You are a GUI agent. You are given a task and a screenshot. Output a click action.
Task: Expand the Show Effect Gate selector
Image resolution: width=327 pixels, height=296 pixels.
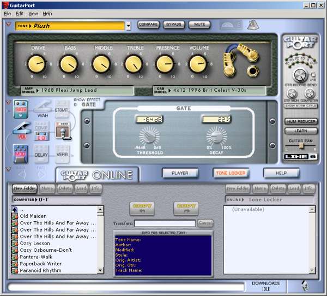(x=87, y=104)
